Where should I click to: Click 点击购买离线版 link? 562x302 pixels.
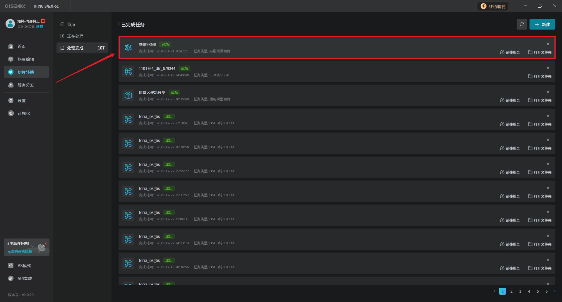point(20,251)
